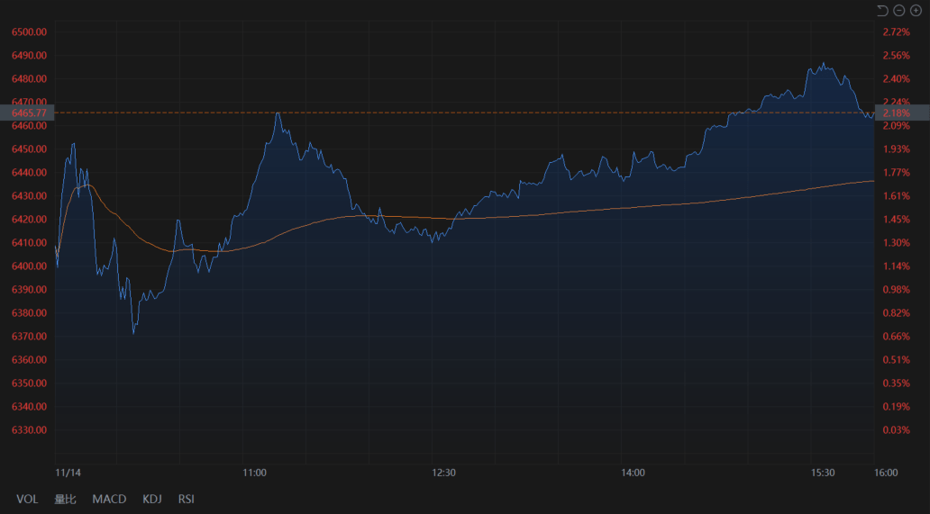
Task: Click the 0.19% percent axis label
Action: (896, 406)
